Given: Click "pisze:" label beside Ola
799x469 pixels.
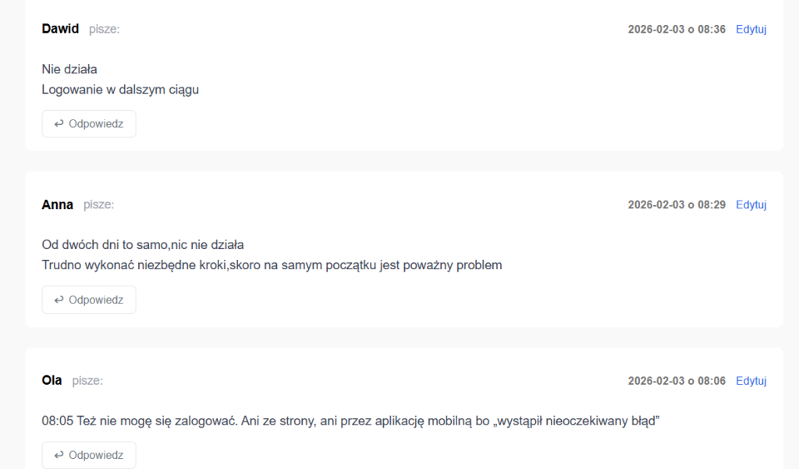Looking at the screenshot, I should tap(87, 381).
